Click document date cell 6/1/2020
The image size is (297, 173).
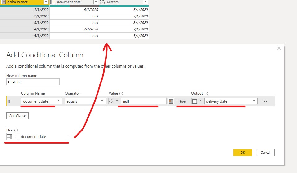(x=74, y=10)
